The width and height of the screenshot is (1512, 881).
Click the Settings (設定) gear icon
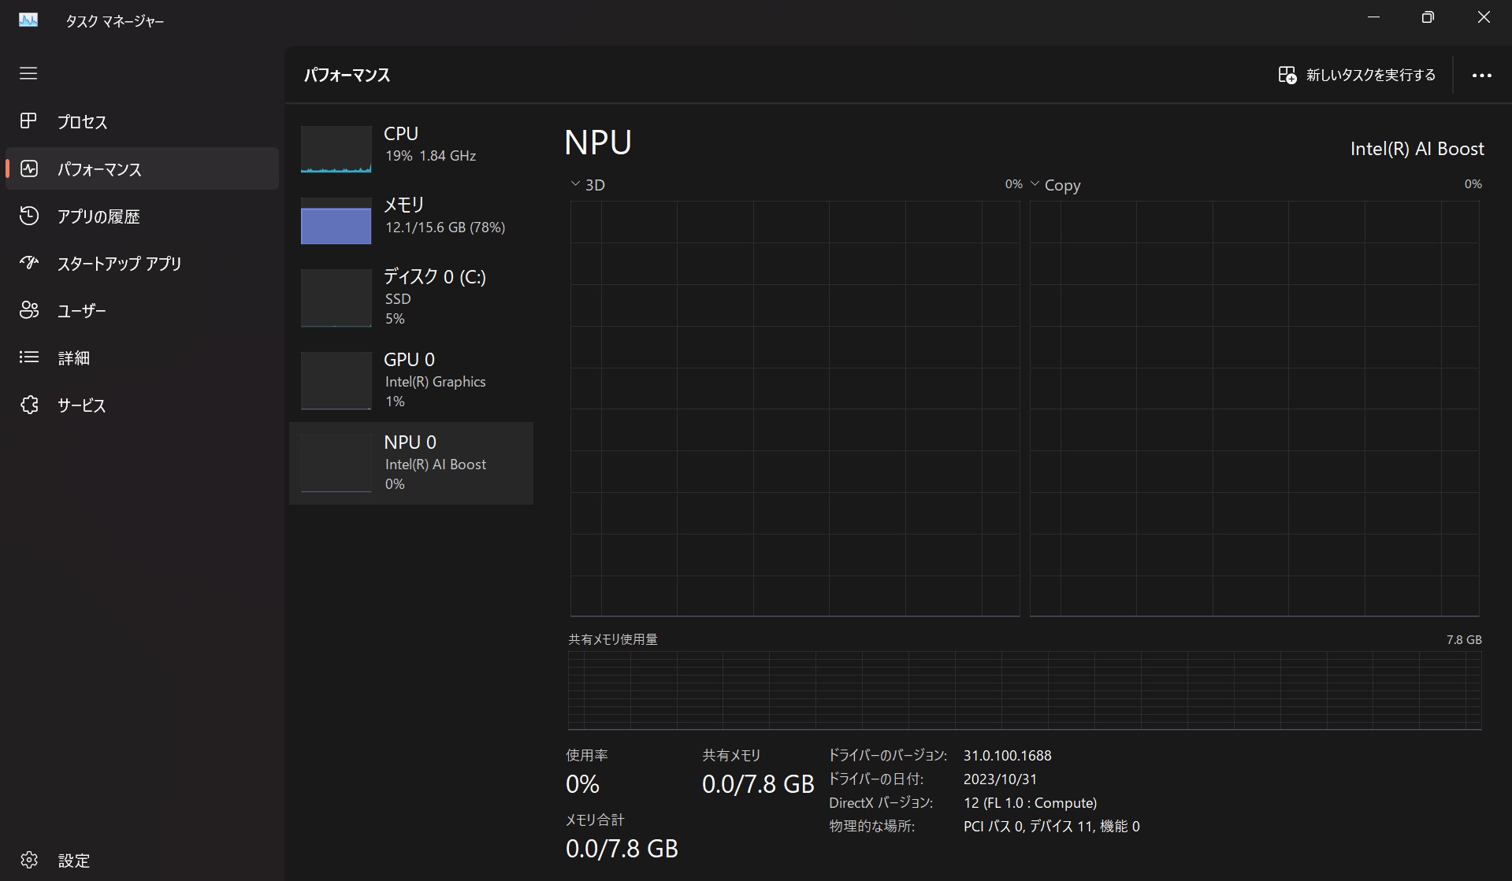point(29,860)
